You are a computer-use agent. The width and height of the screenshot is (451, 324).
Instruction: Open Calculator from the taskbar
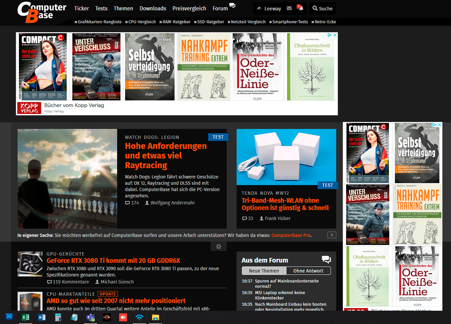[x=58, y=317]
